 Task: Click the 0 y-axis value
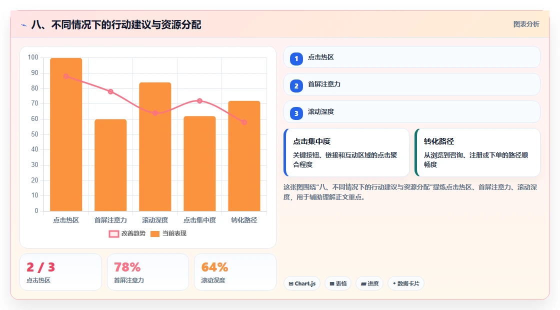pos(36,210)
